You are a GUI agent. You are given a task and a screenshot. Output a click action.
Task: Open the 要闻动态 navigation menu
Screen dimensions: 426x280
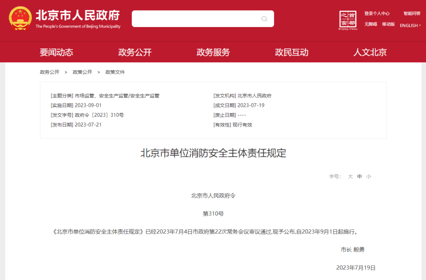pyautogui.click(x=57, y=52)
